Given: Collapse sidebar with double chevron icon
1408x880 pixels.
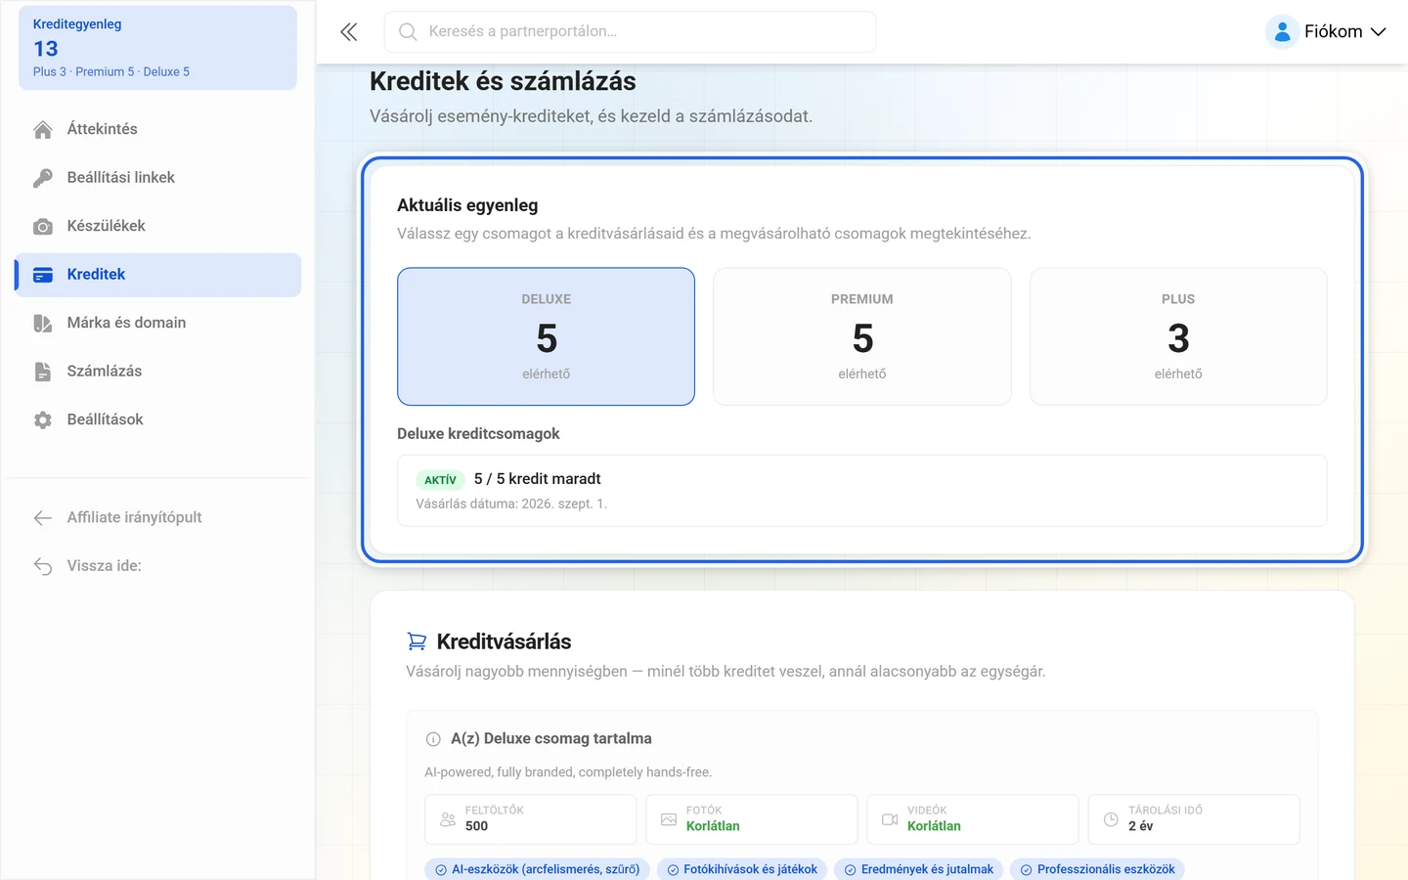Looking at the screenshot, I should pyautogui.click(x=349, y=32).
